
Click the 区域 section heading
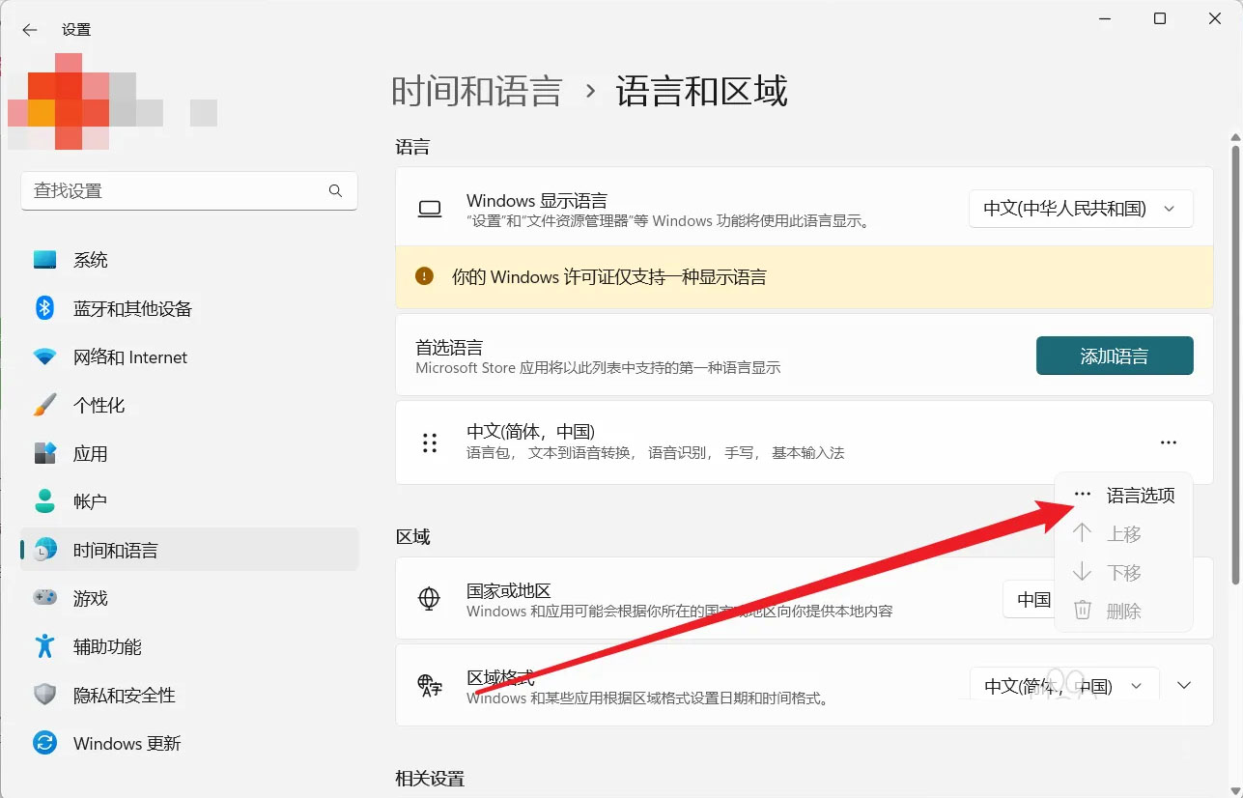413,536
